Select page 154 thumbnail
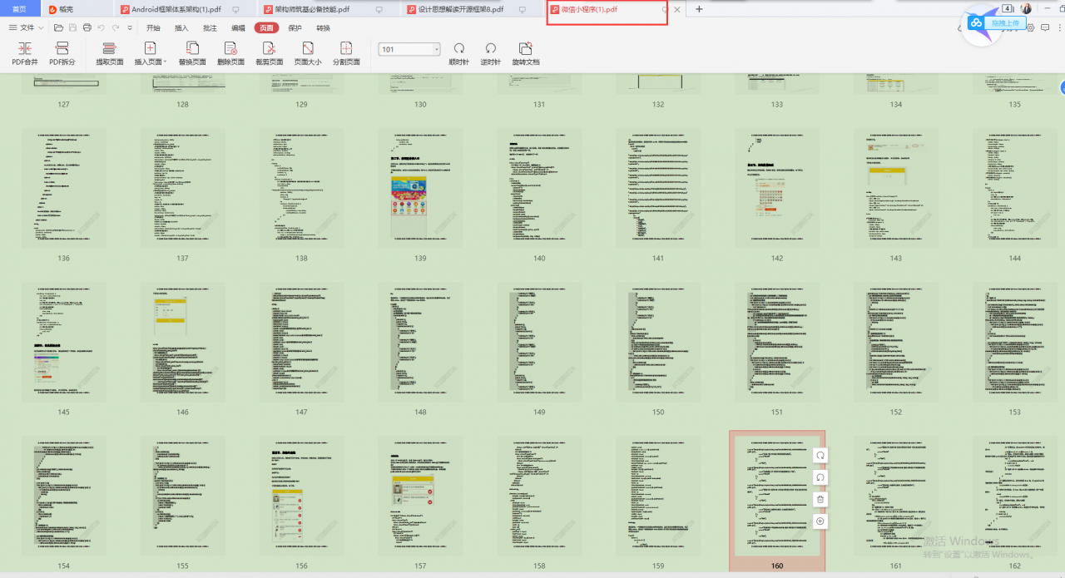This screenshot has width=1065, height=578. pos(64,496)
